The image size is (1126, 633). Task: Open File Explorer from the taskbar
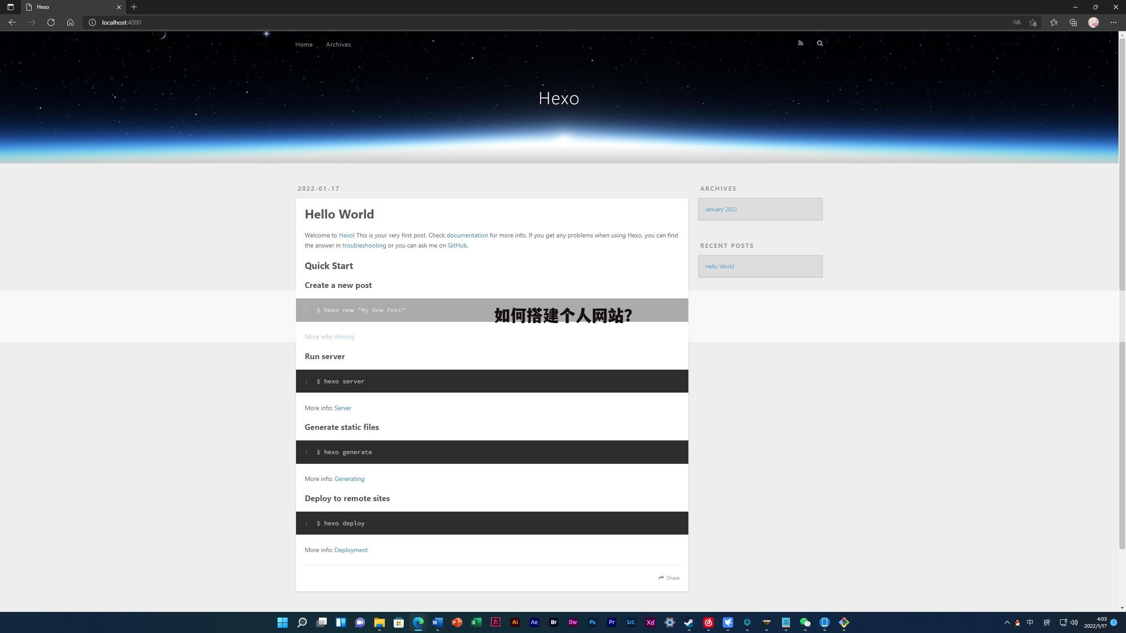pos(379,622)
